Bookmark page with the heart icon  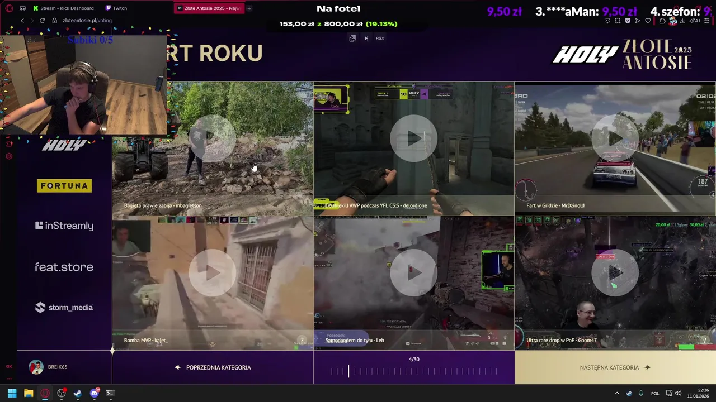click(x=648, y=21)
